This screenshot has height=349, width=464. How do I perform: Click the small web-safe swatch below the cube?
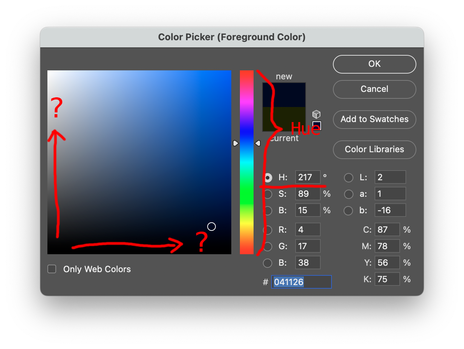[x=316, y=126]
